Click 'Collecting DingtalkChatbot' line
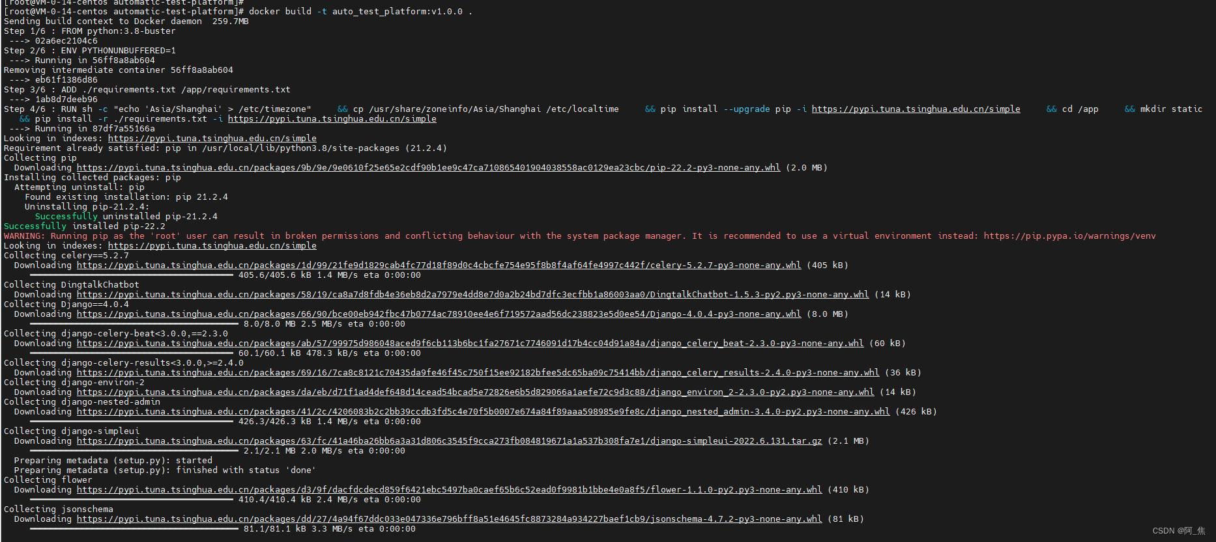The image size is (1216, 542). coord(71,285)
